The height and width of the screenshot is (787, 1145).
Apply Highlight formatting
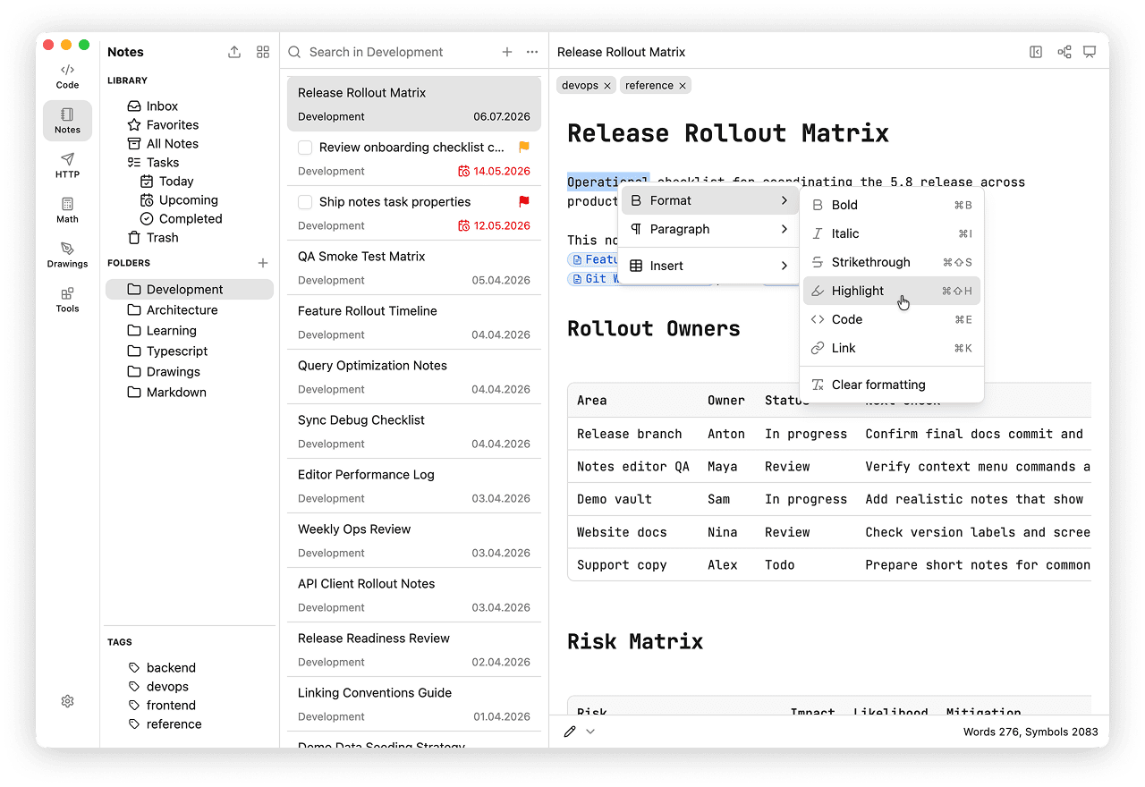[x=892, y=291]
